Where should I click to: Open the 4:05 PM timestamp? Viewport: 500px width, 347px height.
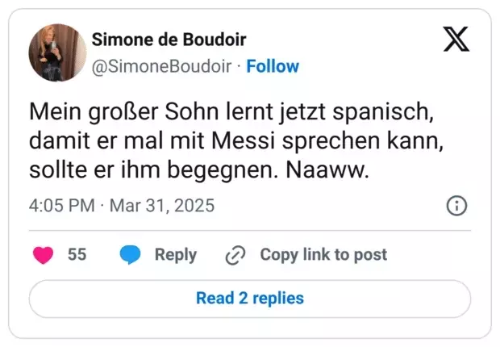coord(62,205)
